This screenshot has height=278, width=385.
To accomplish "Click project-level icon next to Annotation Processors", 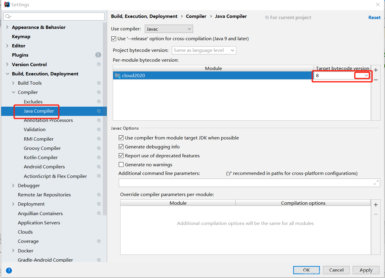I will click(99, 120).
